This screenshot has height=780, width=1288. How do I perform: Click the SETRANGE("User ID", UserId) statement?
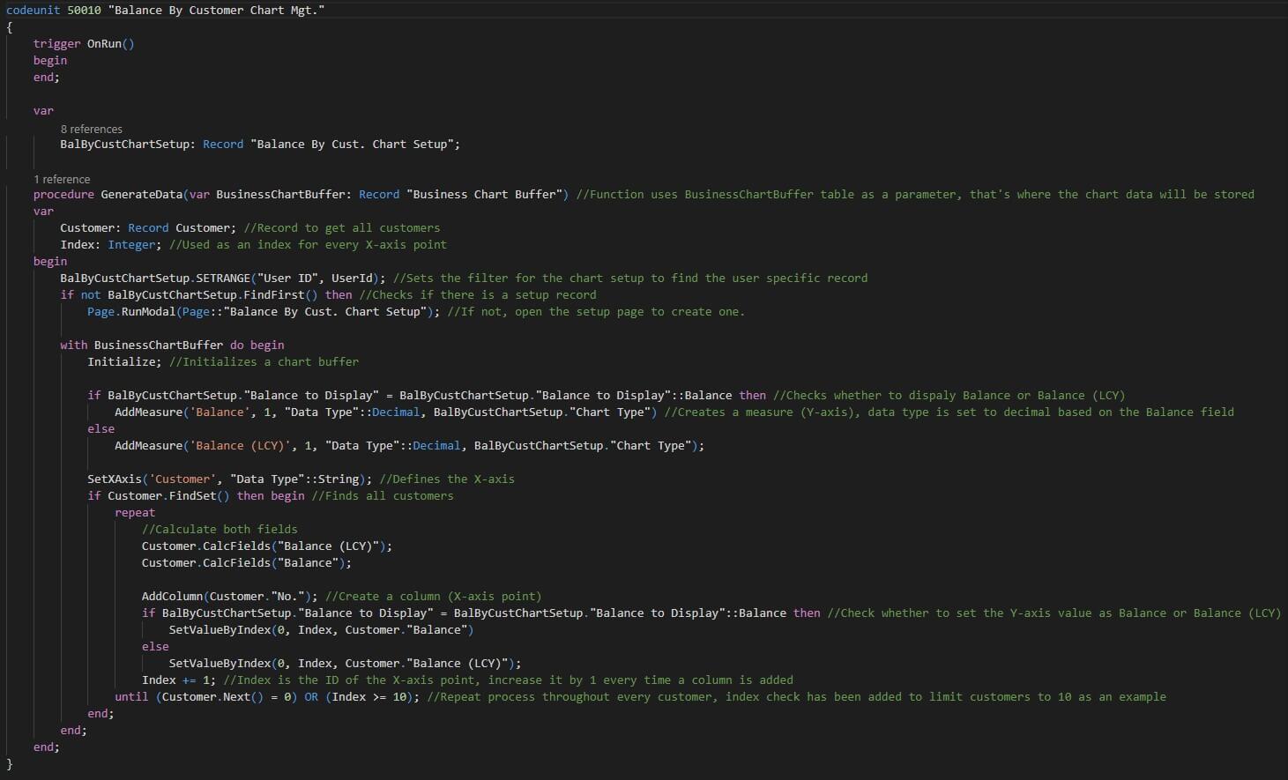pyautogui.click(x=223, y=278)
